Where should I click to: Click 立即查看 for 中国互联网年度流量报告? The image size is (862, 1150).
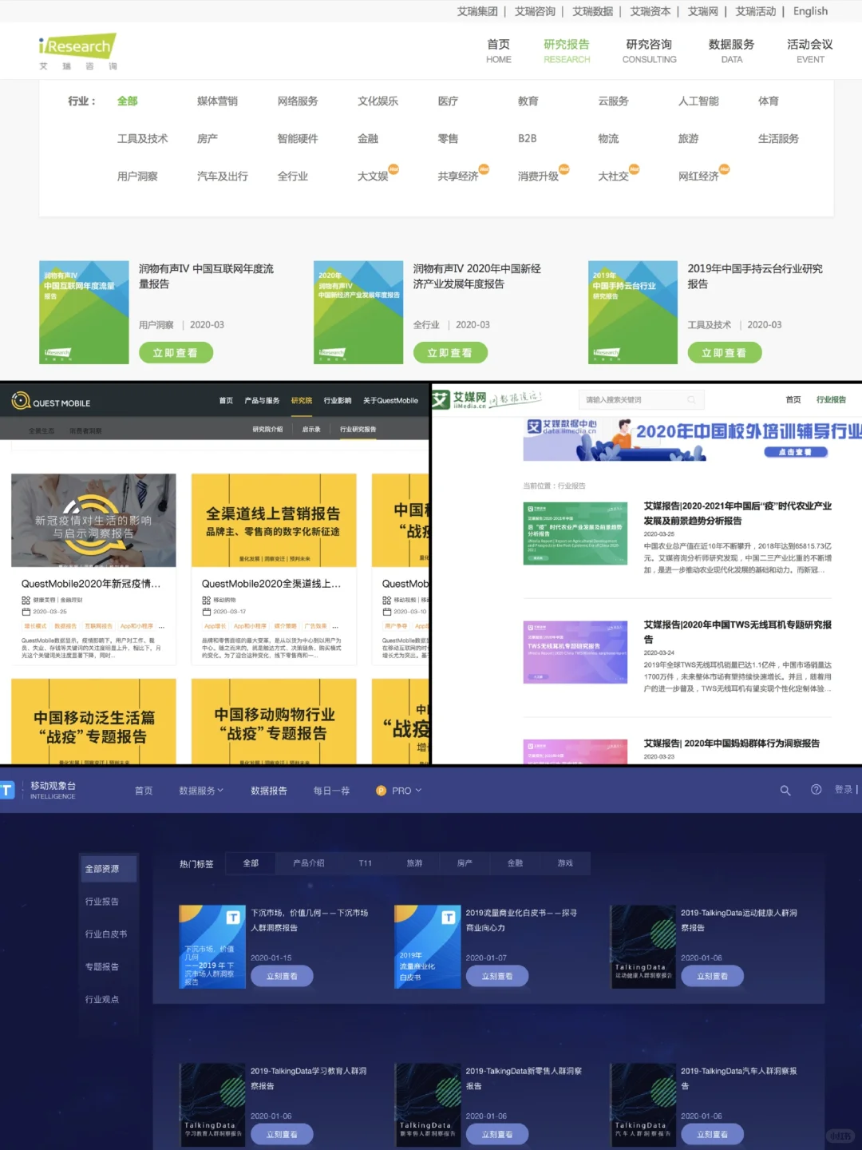(x=176, y=352)
